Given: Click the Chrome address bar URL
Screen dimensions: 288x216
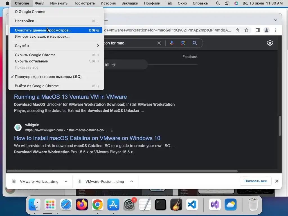Looking at the screenshot, I should pos(168,30).
